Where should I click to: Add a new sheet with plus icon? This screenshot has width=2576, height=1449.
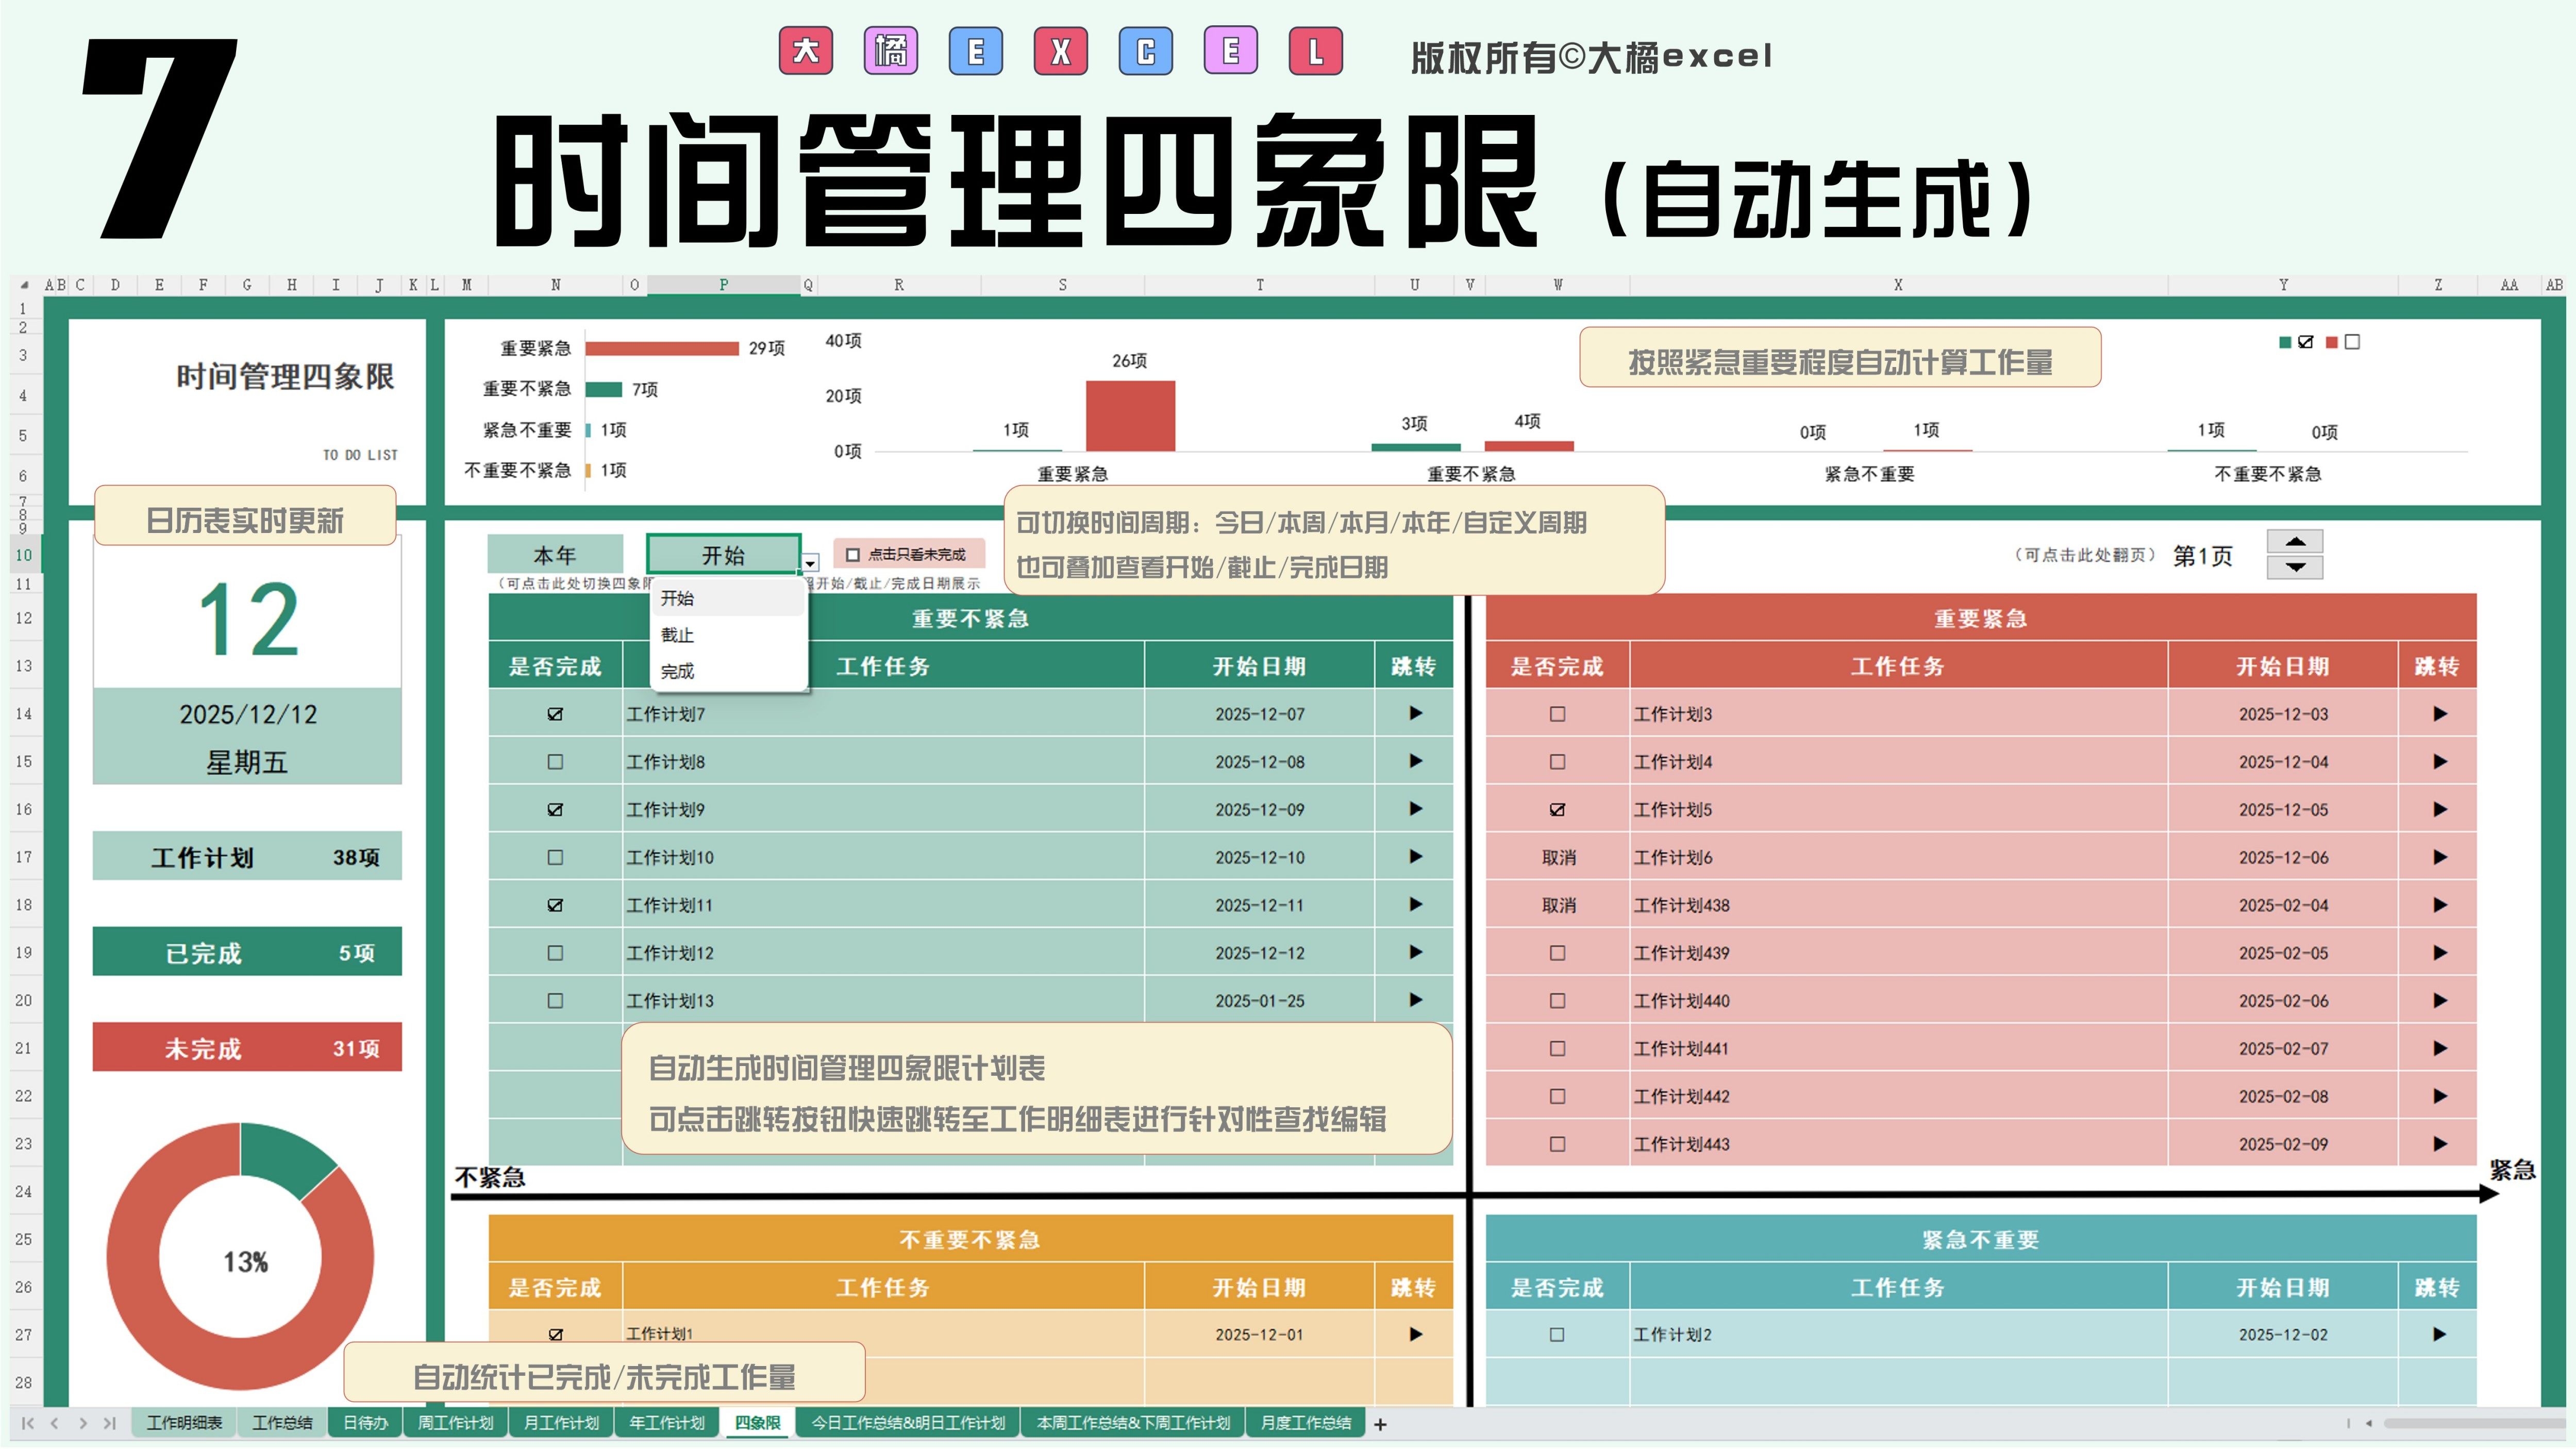[1380, 1424]
